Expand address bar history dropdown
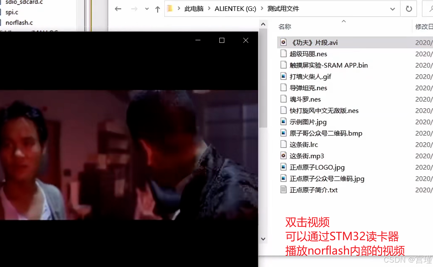Viewport: 433px width, 267px height. tap(393, 9)
